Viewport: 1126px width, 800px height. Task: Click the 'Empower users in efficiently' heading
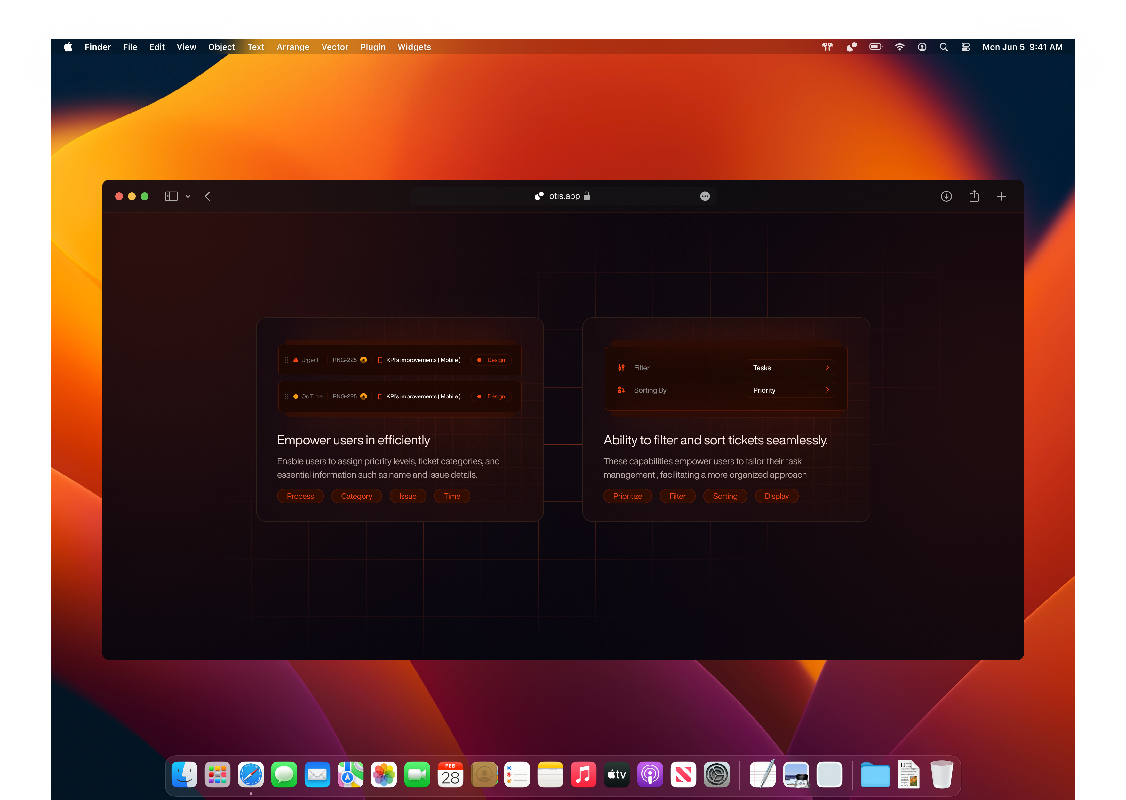click(x=354, y=440)
